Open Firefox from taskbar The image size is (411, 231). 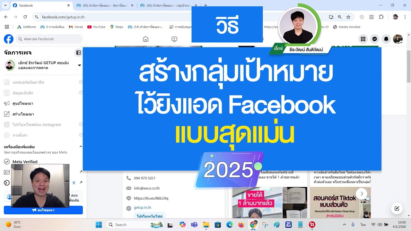pyautogui.click(x=241, y=225)
